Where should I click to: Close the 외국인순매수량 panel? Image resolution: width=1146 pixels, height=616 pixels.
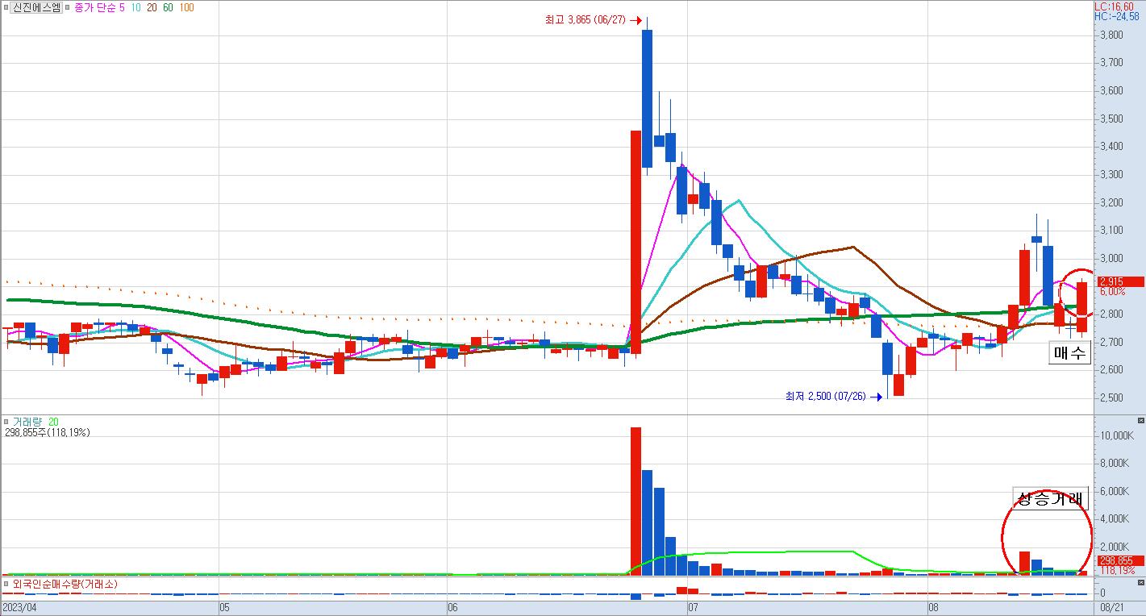1140,582
